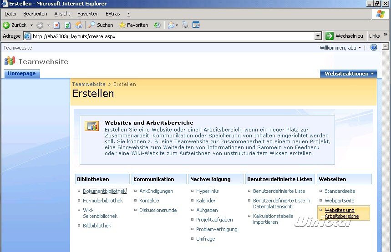Open the ? help menu

pos(128,14)
